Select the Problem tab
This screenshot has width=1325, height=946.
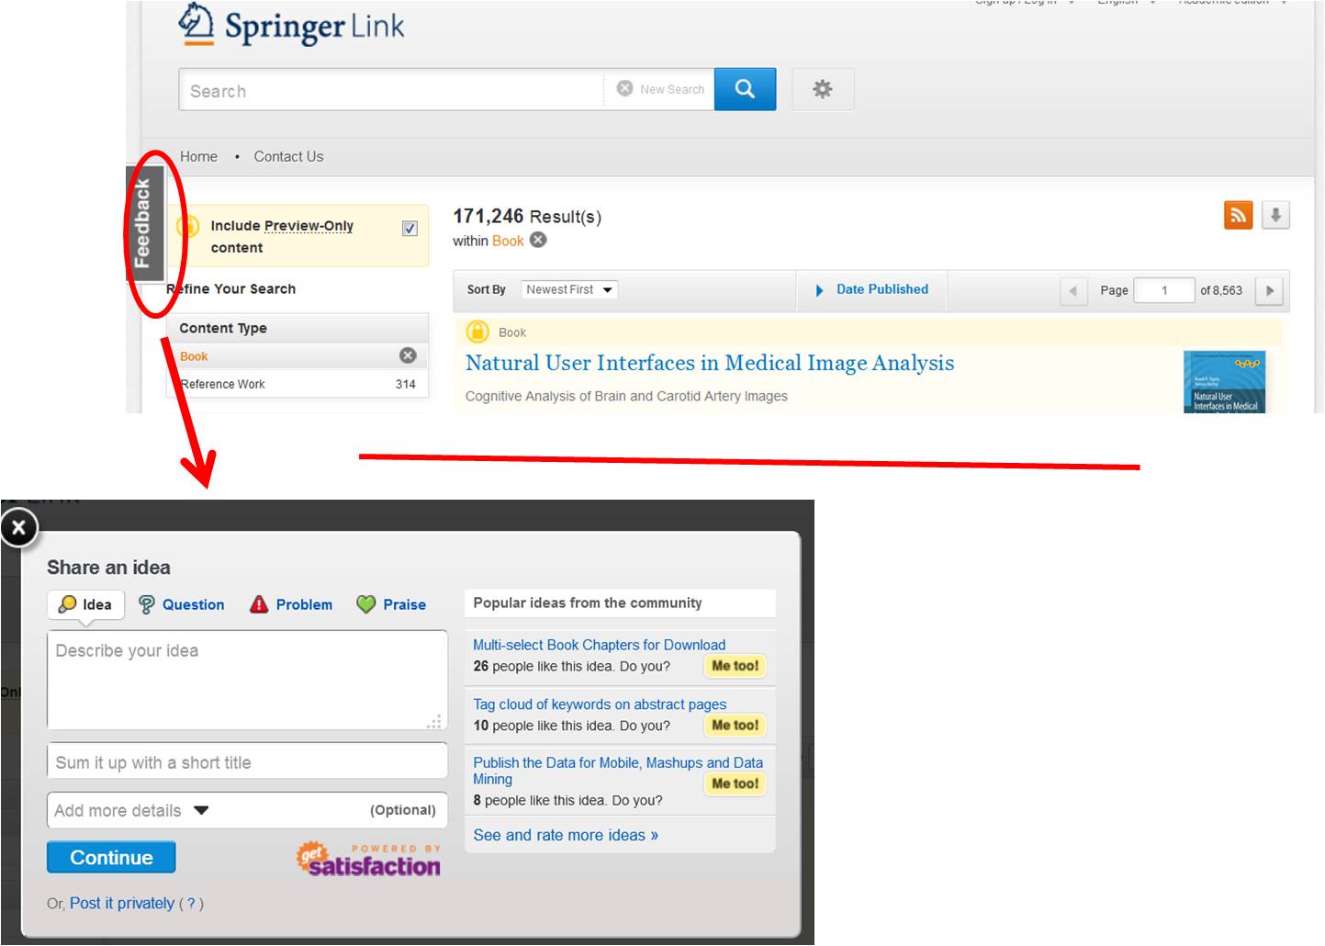coord(291,604)
